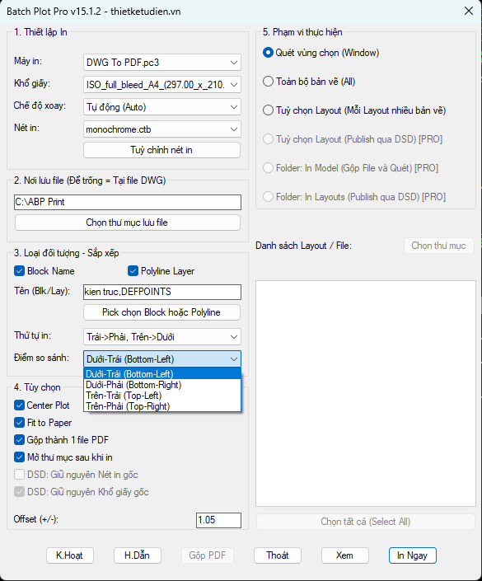Viewport: 482px width, 581px height.
Task: Click the Gộp PDF button
Action: tap(208, 555)
